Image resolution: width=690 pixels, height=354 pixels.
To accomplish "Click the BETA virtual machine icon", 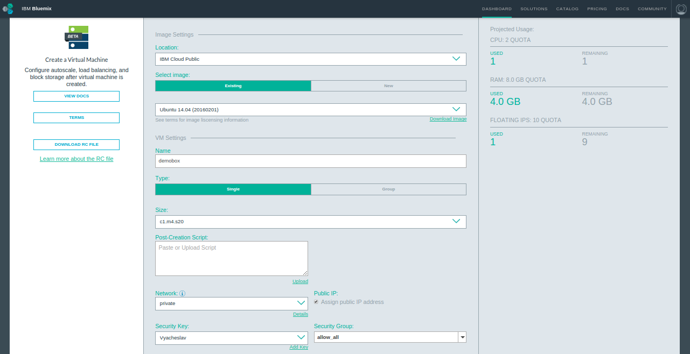I will (77, 37).
